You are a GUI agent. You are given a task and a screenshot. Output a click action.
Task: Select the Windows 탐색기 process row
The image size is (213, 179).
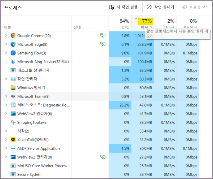[100, 88]
